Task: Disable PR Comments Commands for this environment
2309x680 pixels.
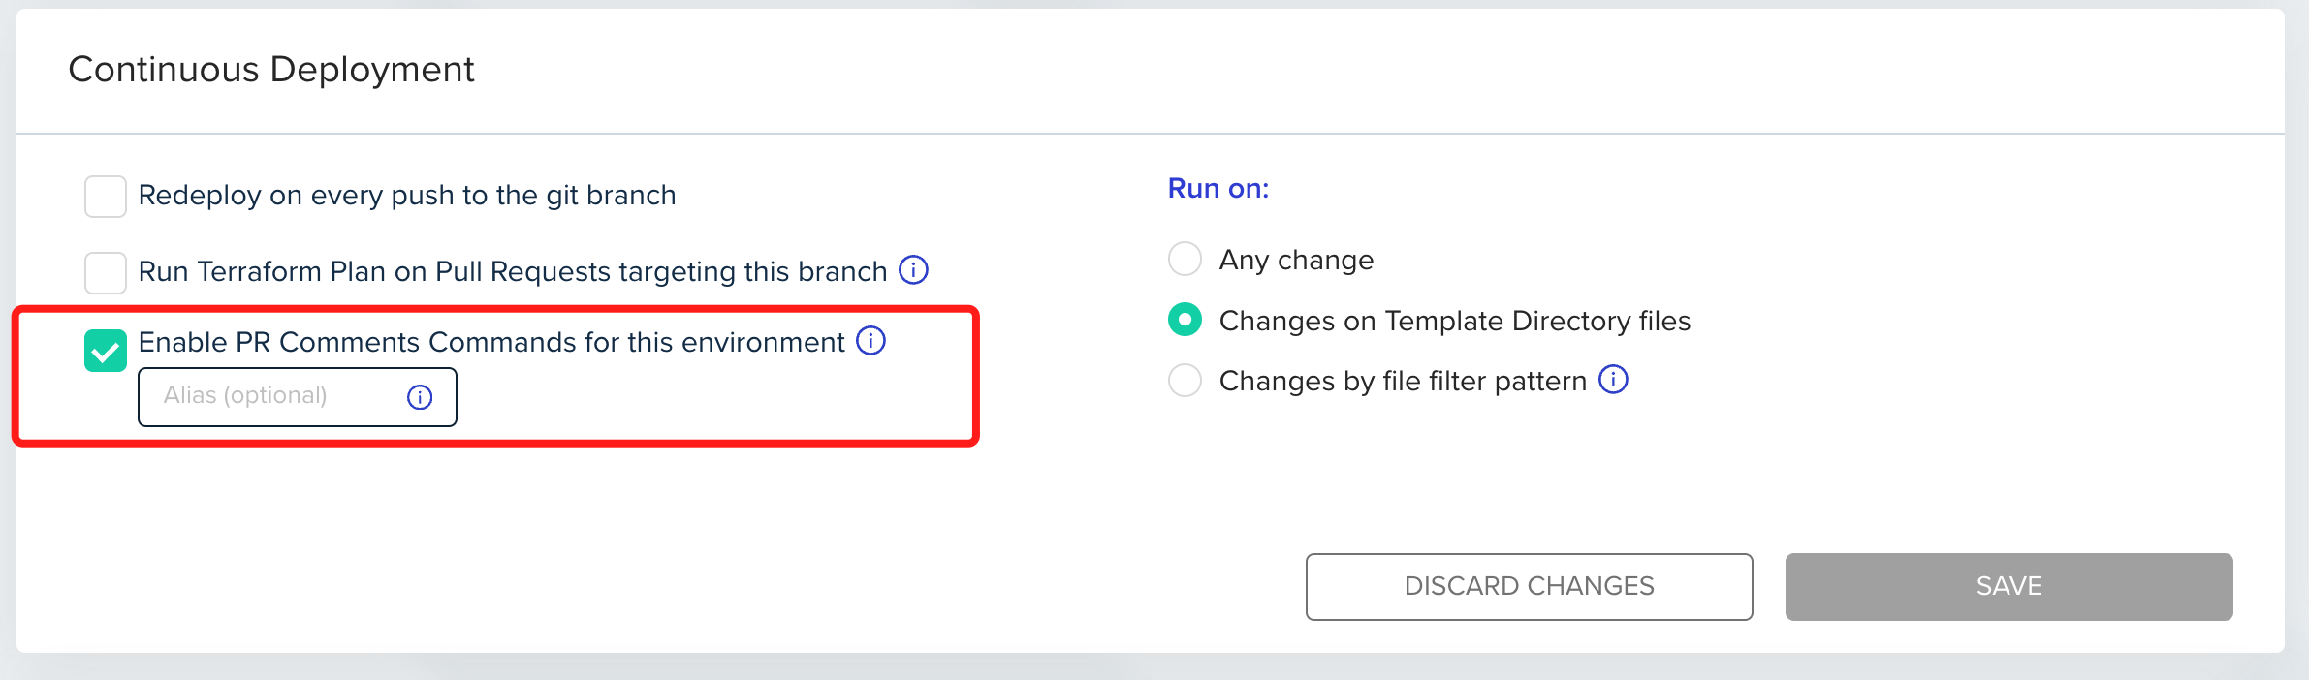Action: pyautogui.click(x=104, y=351)
